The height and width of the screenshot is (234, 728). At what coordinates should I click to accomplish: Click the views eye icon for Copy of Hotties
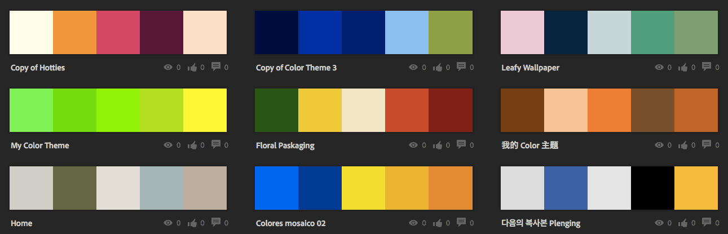[x=167, y=67]
